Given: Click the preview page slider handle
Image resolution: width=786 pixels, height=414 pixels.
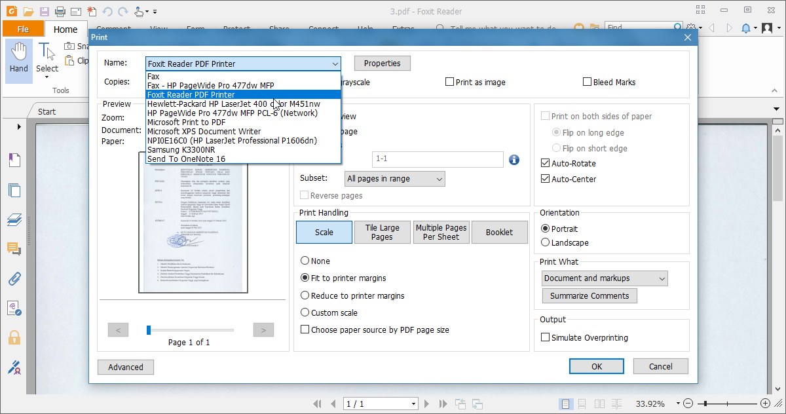Looking at the screenshot, I should coord(149,330).
